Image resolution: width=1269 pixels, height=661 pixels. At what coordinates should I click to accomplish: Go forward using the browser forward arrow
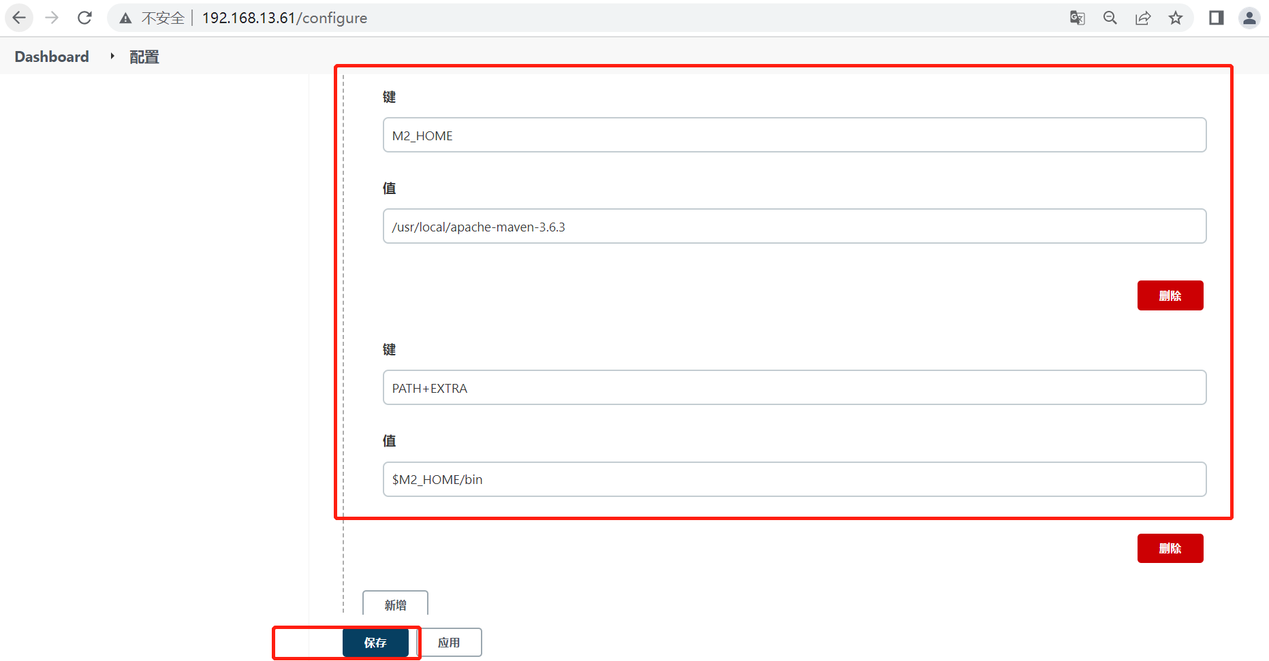[52, 18]
